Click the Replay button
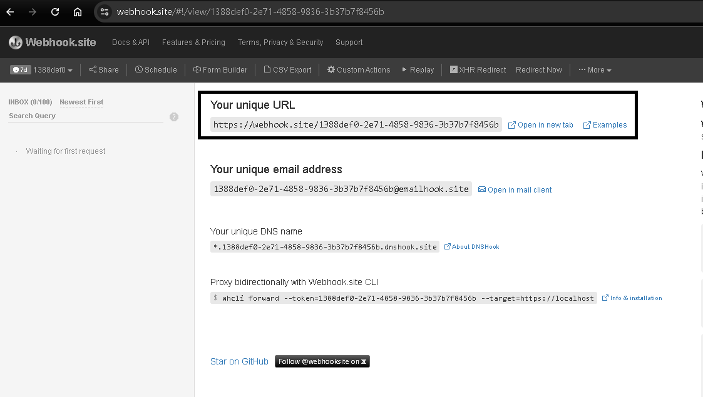This screenshot has width=703, height=397. 418,70
